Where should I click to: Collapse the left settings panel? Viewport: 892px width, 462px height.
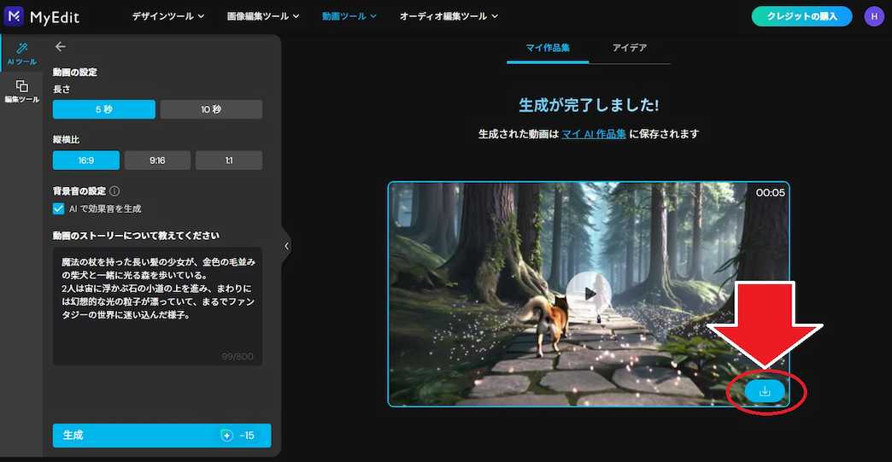(286, 246)
